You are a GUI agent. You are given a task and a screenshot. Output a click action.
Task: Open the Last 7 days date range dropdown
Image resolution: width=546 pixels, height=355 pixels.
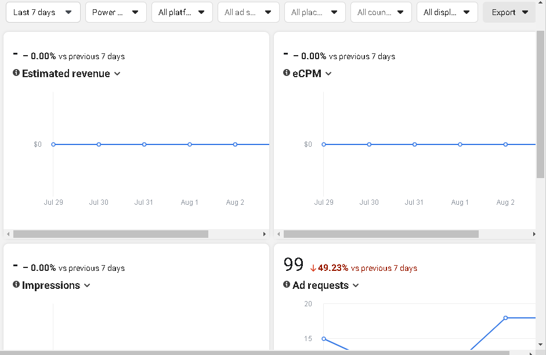[x=43, y=12]
